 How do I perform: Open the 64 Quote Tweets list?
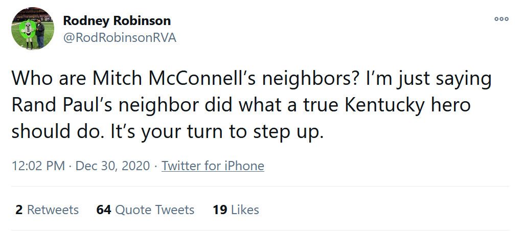[145, 210]
